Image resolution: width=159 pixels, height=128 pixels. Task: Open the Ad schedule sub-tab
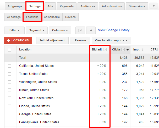pos(52,17)
